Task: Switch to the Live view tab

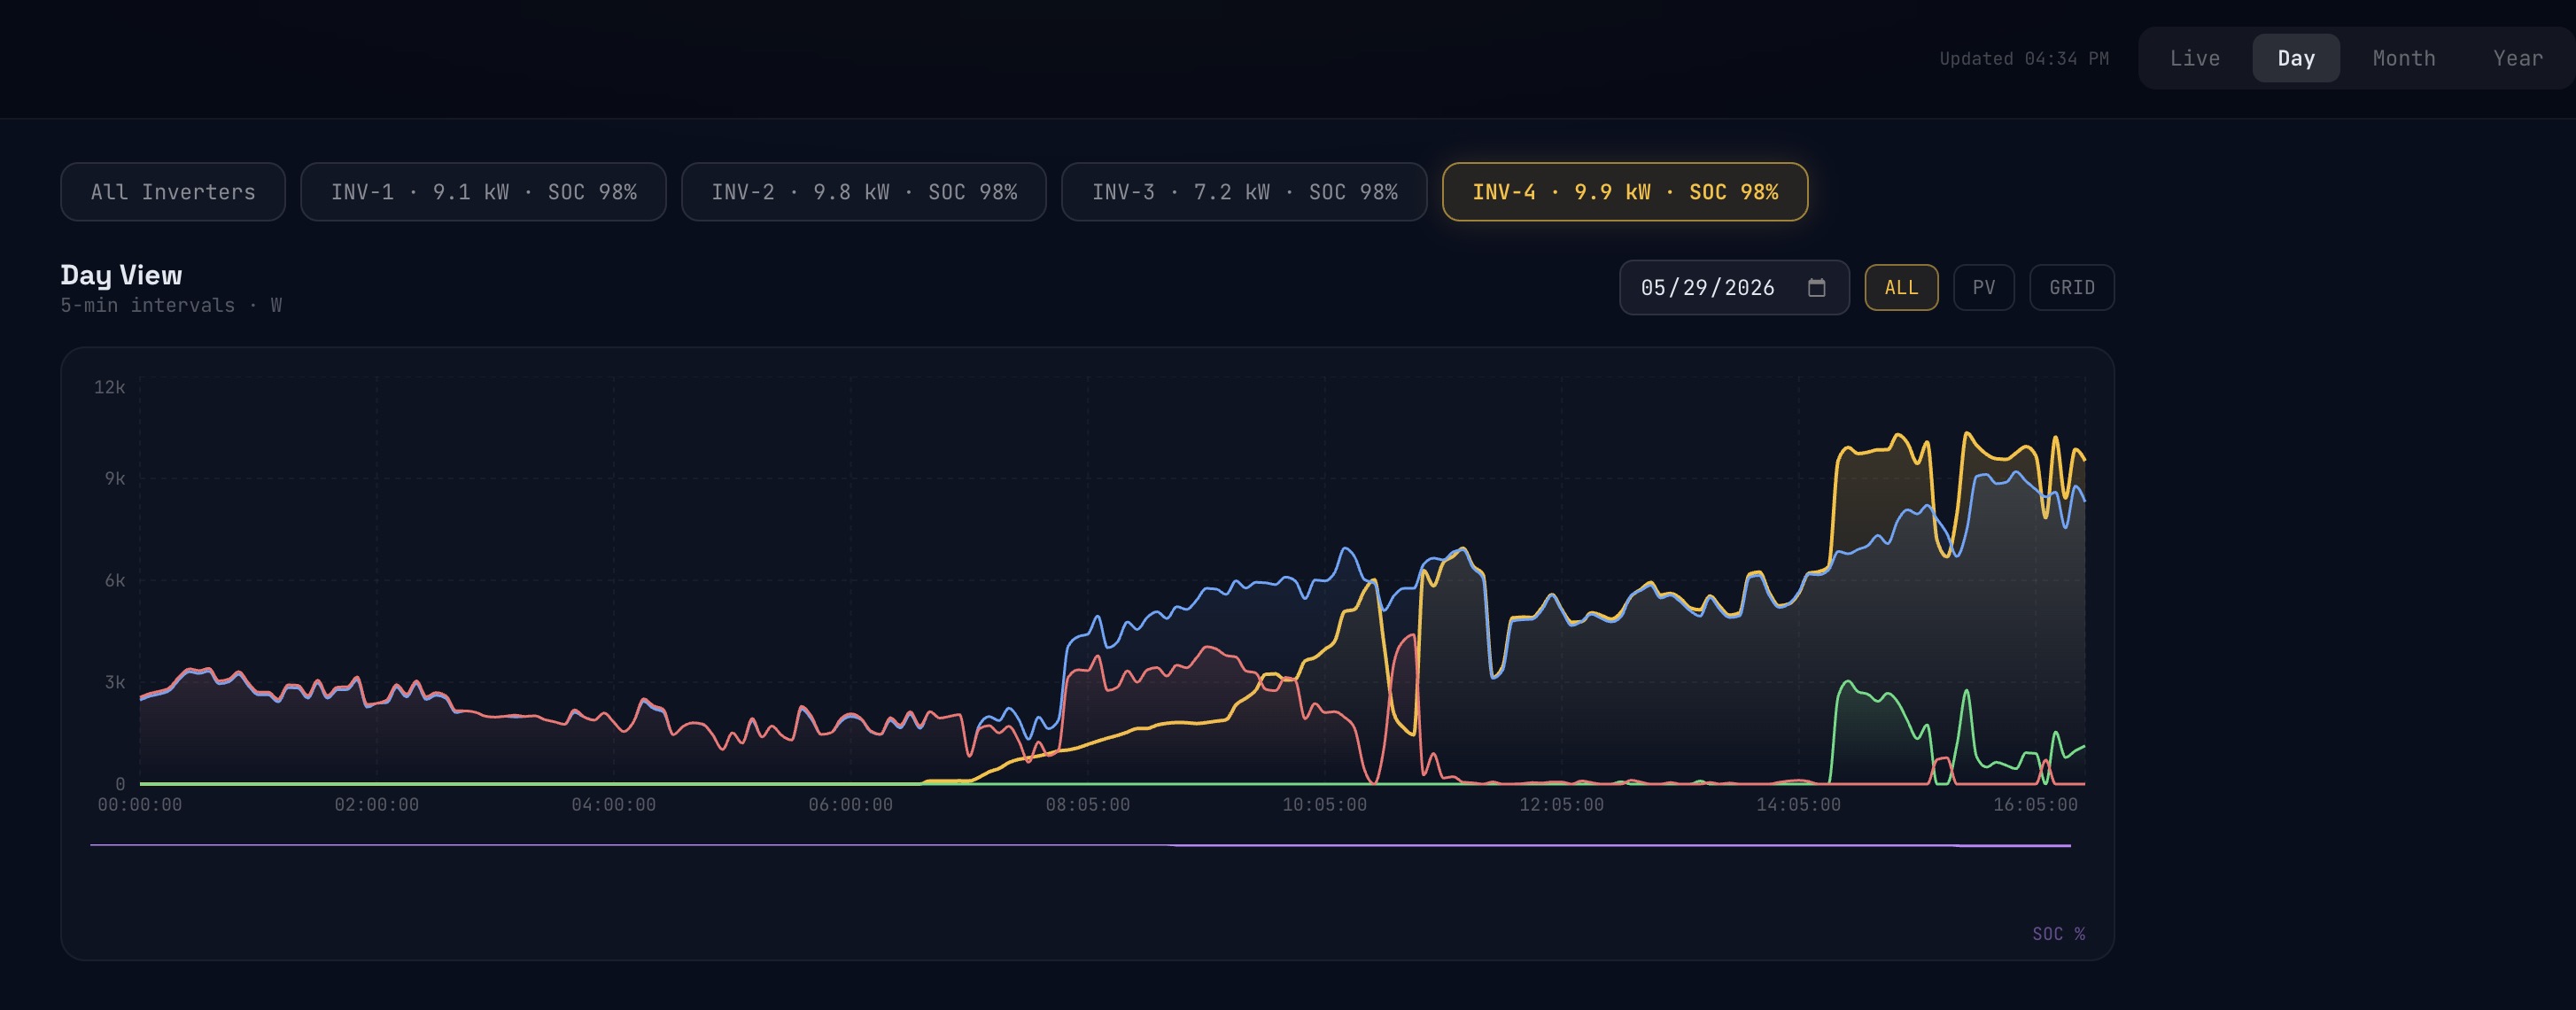Action: coord(2194,58)
